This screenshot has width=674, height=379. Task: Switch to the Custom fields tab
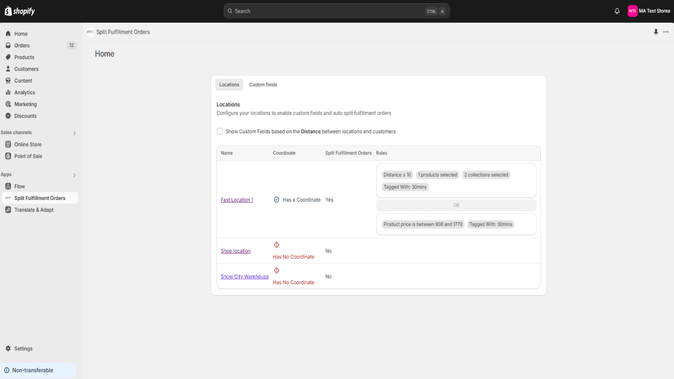point(263,85)
